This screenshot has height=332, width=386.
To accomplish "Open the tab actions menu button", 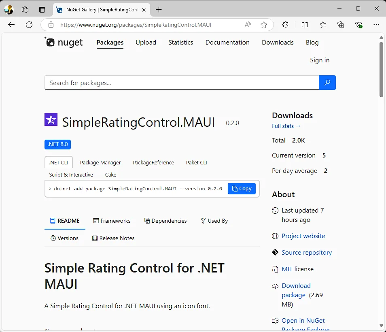I will [x=42, y=9].
